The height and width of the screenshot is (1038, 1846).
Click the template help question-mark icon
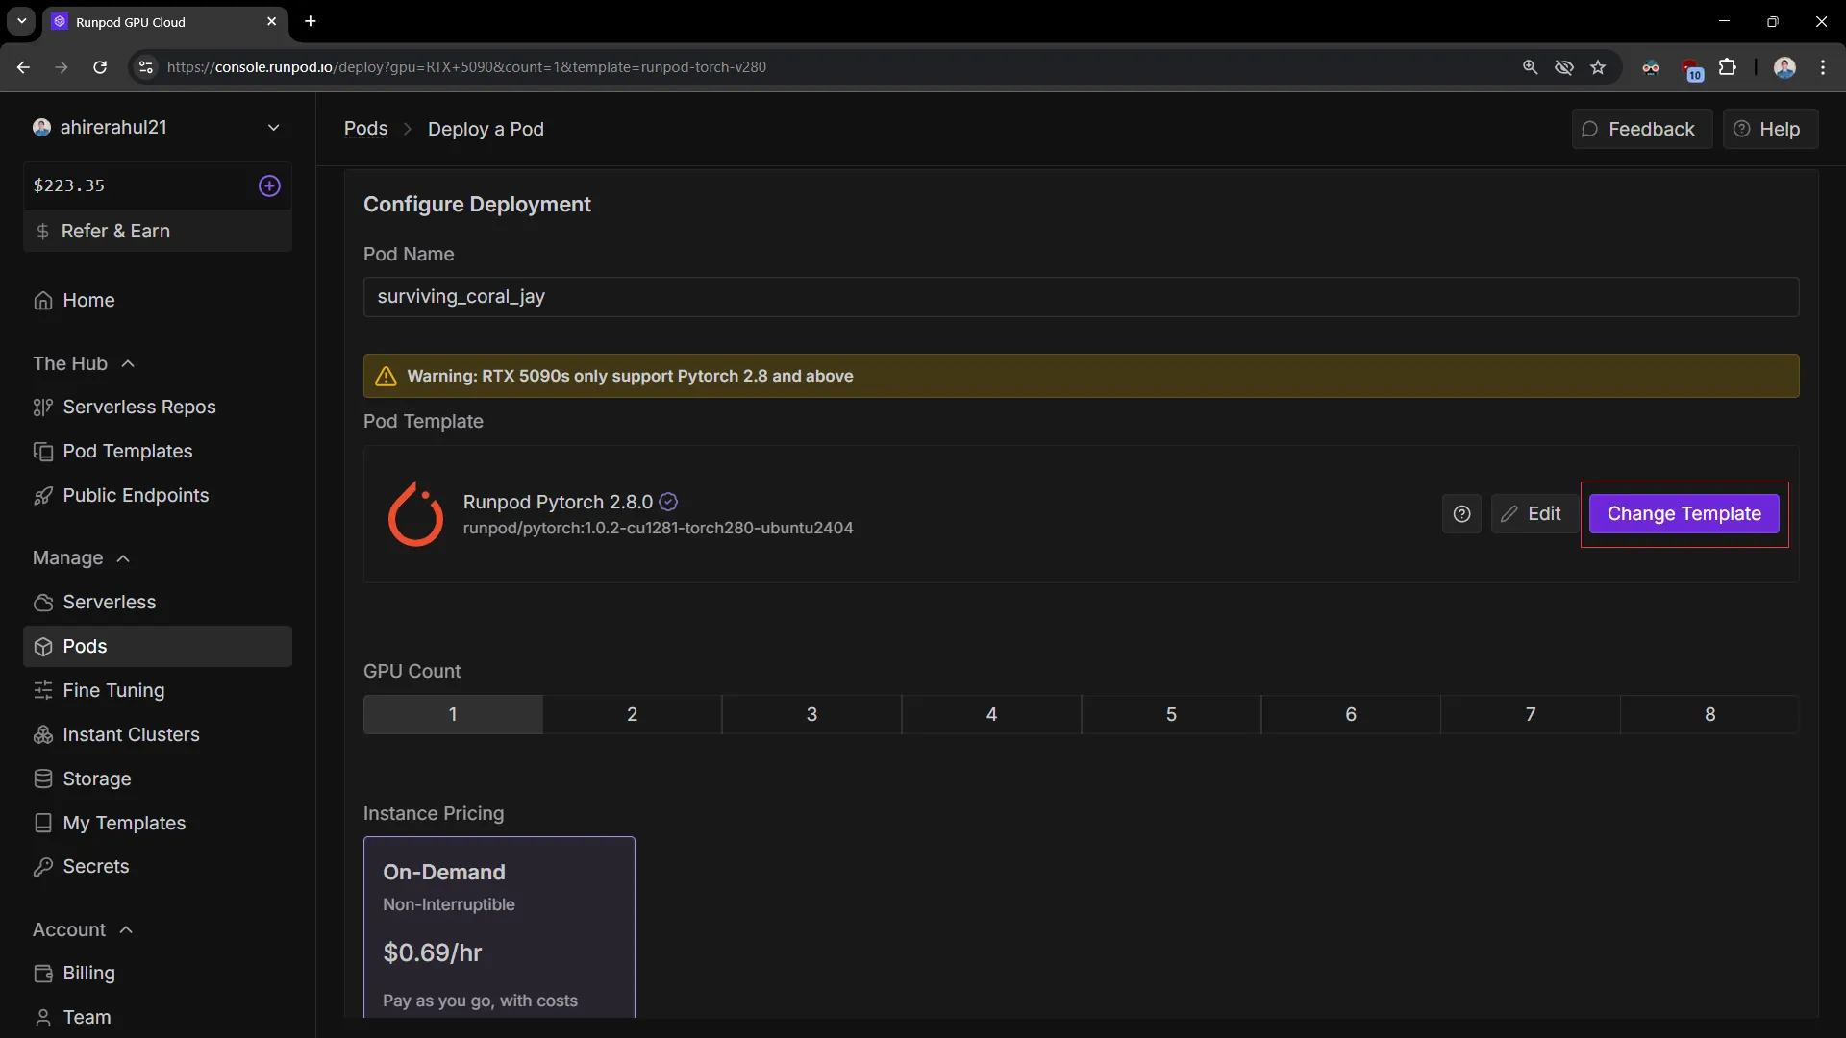pyautogui.click(x=1461, y=514)
